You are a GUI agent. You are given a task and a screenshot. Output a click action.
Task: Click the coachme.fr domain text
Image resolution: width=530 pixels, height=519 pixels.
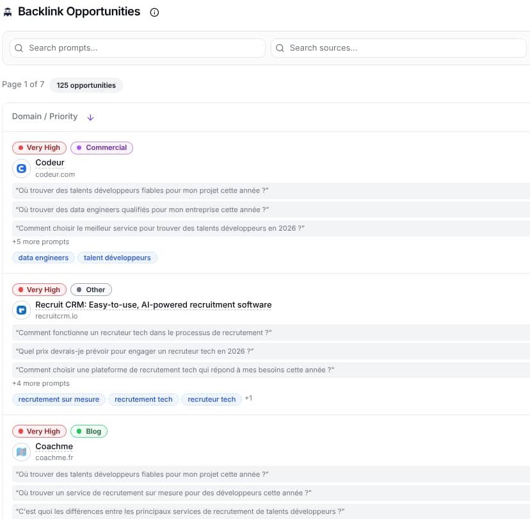pyautogui.click(x=54, y=457)
